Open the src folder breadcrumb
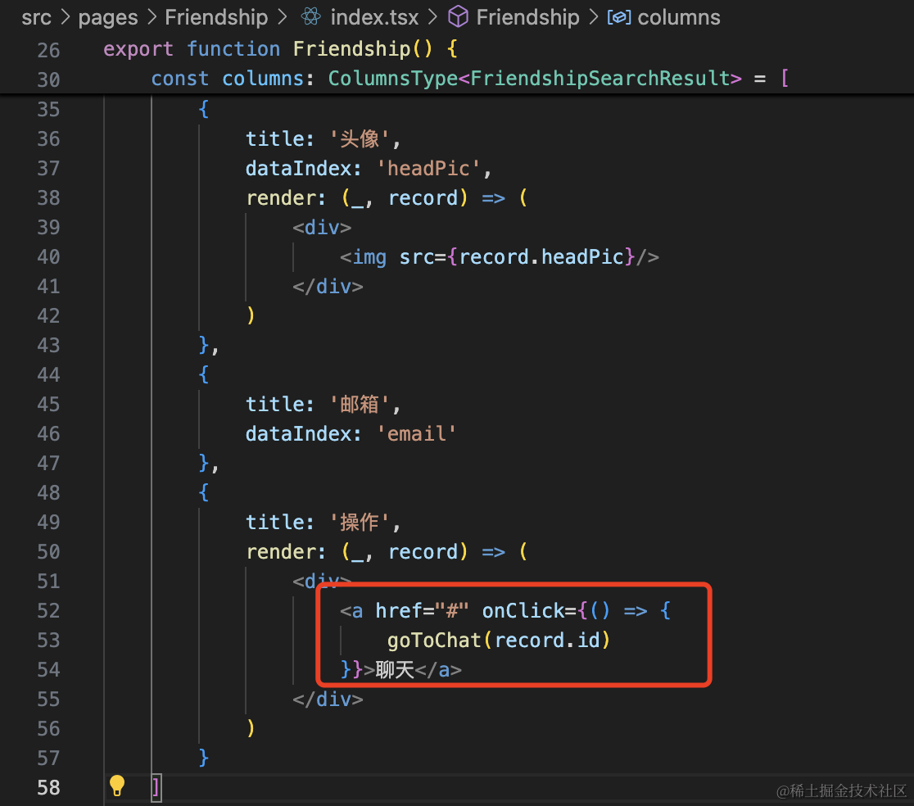Screen dimensions: 914x806 point(36,17)
